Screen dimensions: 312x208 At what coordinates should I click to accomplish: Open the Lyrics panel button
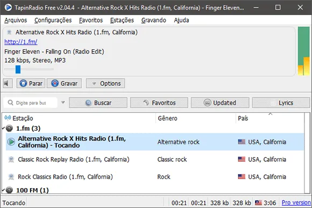281,103
